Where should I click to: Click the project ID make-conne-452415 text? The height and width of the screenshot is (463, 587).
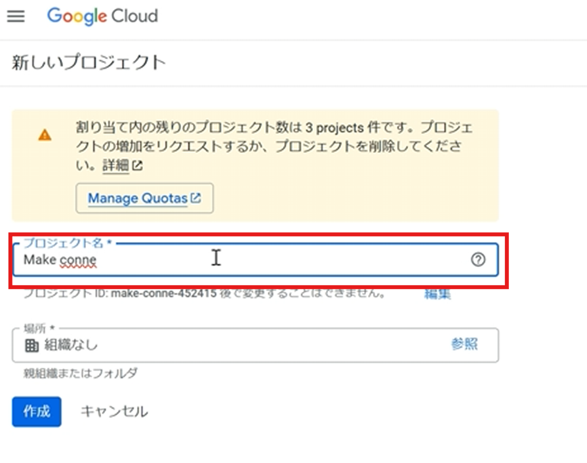click(x=164, y=293)
